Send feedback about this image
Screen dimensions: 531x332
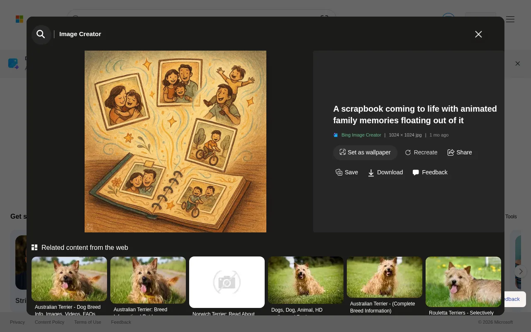pos(430,172)
